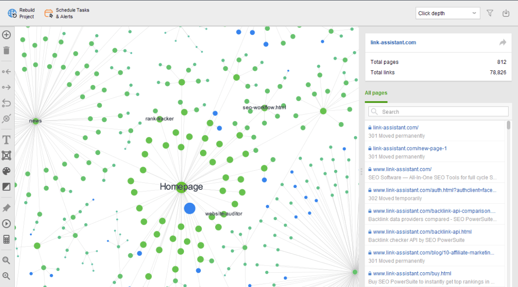The image size is (518, 287).
Task: Select the text label tool icon
Action: click(x=6, y=140)
